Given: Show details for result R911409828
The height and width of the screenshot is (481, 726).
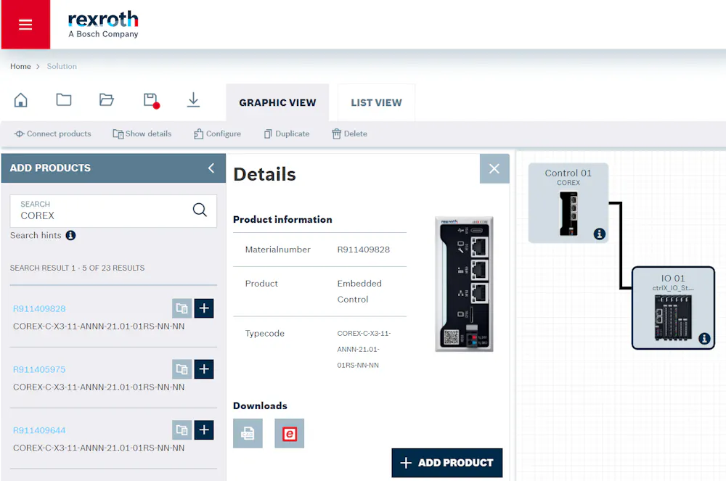Looking at the screenshot, I should click(182, 308).
